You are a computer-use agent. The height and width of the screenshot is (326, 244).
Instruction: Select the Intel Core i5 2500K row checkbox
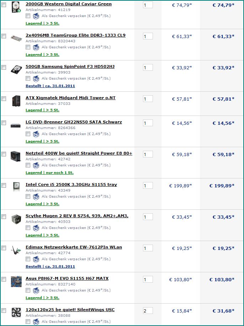coord(4,186)
